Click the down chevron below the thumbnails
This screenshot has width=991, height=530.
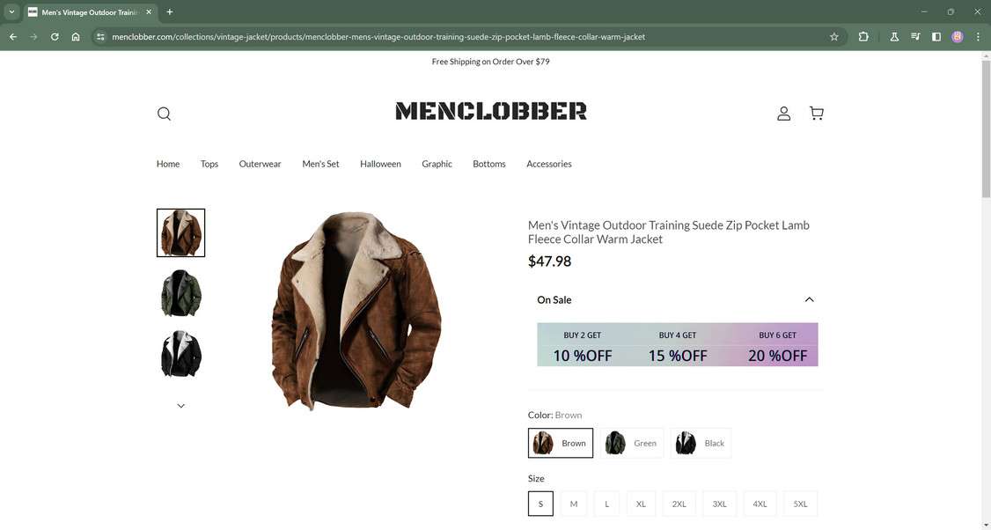click(x=180, y=405)
